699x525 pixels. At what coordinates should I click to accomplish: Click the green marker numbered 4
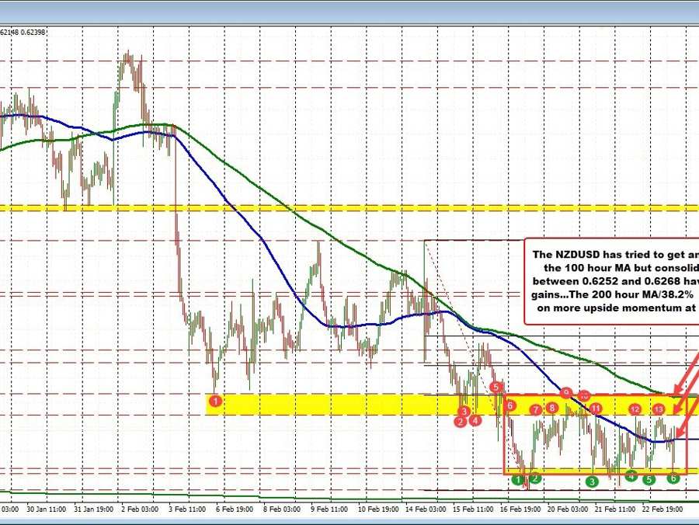click(631, 476)
